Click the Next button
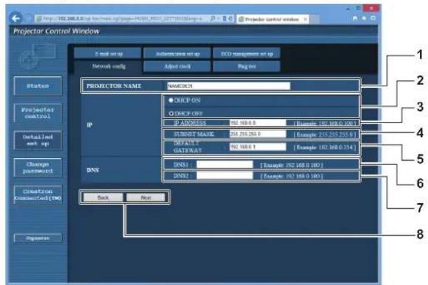The height and width of the screenshot is (285, 428). pos(146,197)
